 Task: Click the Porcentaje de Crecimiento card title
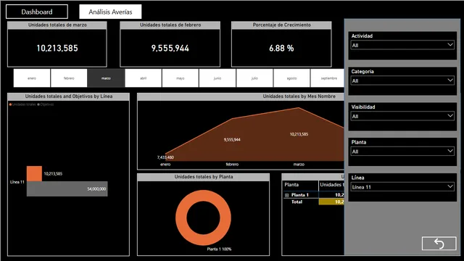282,25
